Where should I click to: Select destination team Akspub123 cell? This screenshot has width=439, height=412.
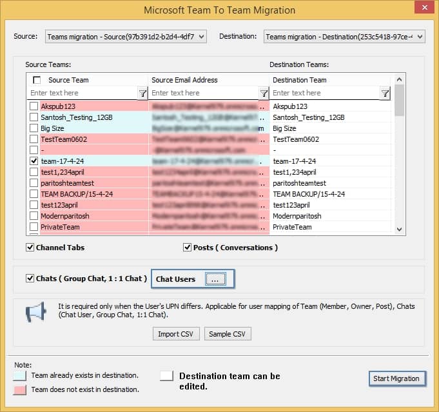tap(330, 106)
